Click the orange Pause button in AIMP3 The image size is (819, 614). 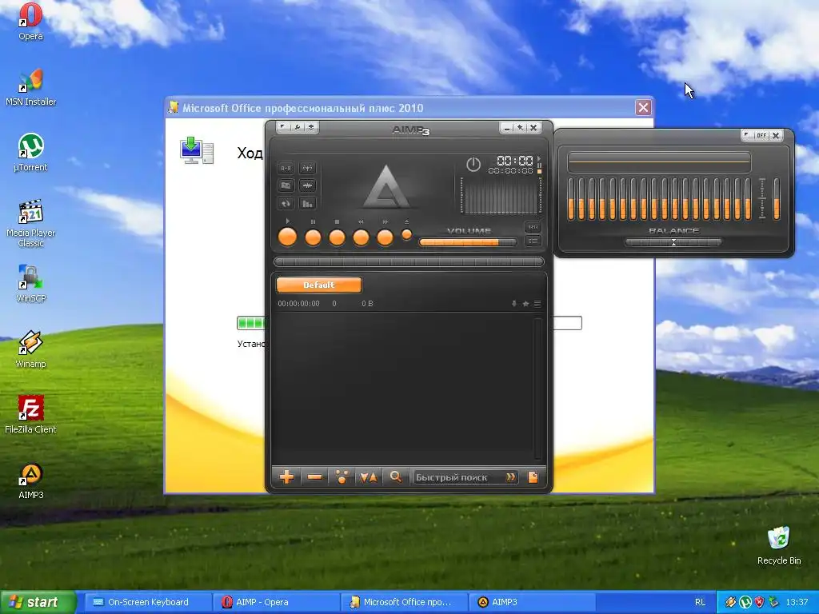(313, 237)
